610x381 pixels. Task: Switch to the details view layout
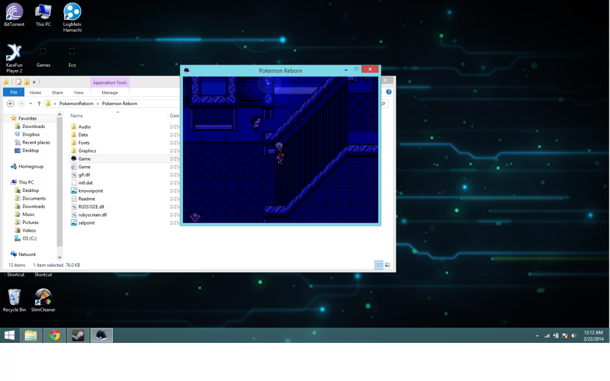pos(379,265)
